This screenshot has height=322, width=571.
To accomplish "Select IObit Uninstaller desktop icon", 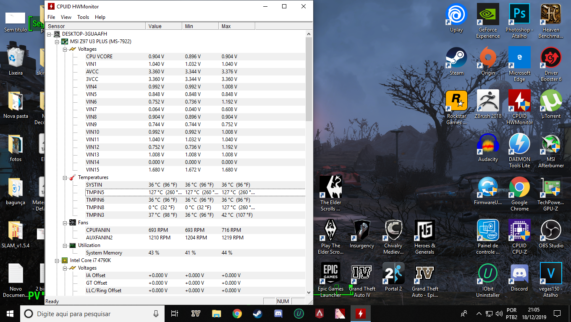I will pos(488,280).
